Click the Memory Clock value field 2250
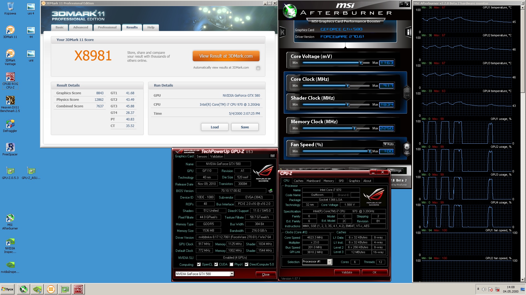Viewport: 526px width, 295px height. click(x=387, y=128)
